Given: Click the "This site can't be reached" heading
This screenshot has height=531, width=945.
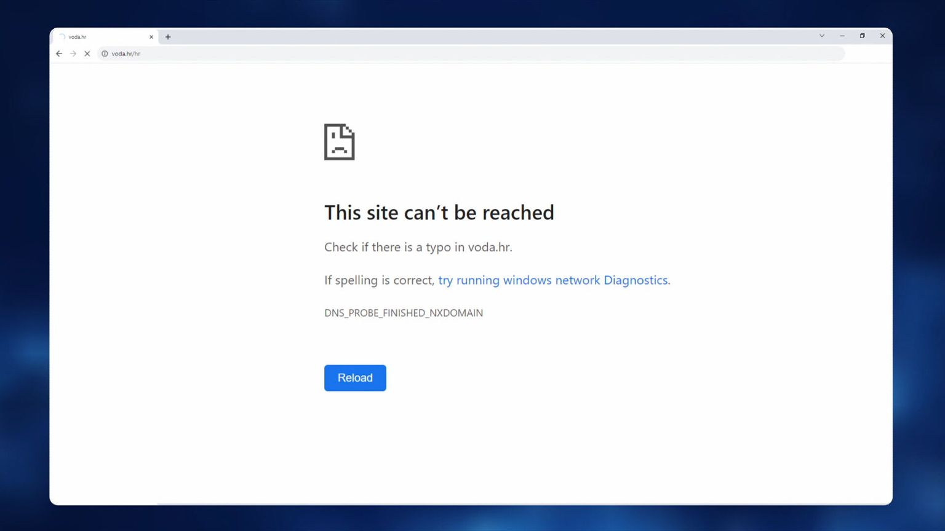Looking at the screenshot, I should point(439,213).
